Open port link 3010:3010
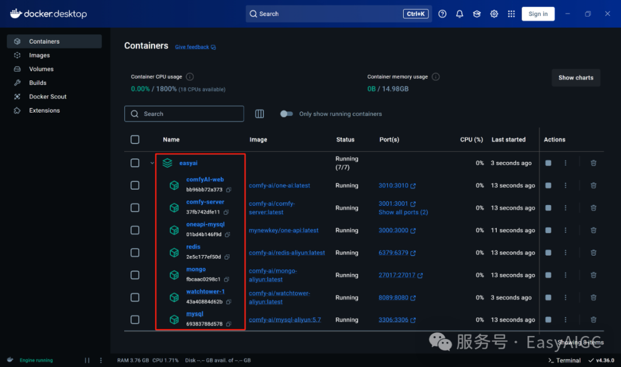The width and height of the screenshot is (621, 367). [397, 186]
